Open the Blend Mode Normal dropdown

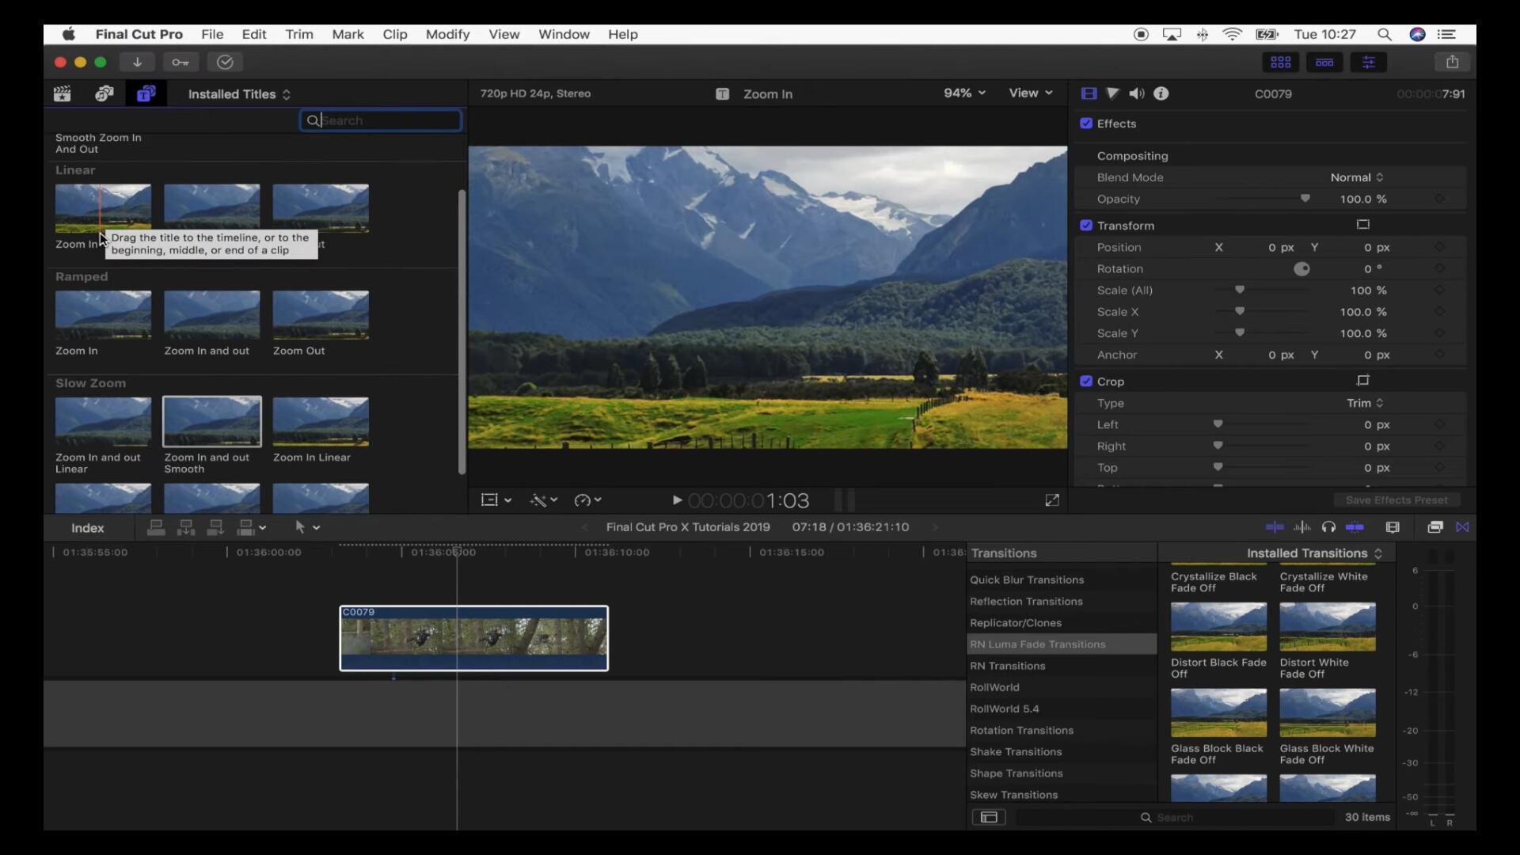click(x=1357, y=177)
